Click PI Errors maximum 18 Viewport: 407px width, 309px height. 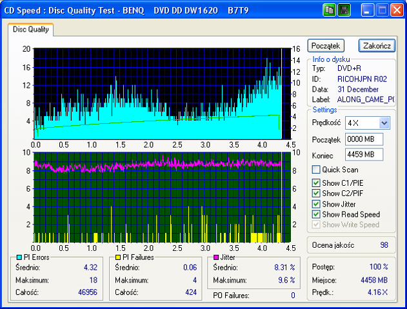tap(94, 280)
